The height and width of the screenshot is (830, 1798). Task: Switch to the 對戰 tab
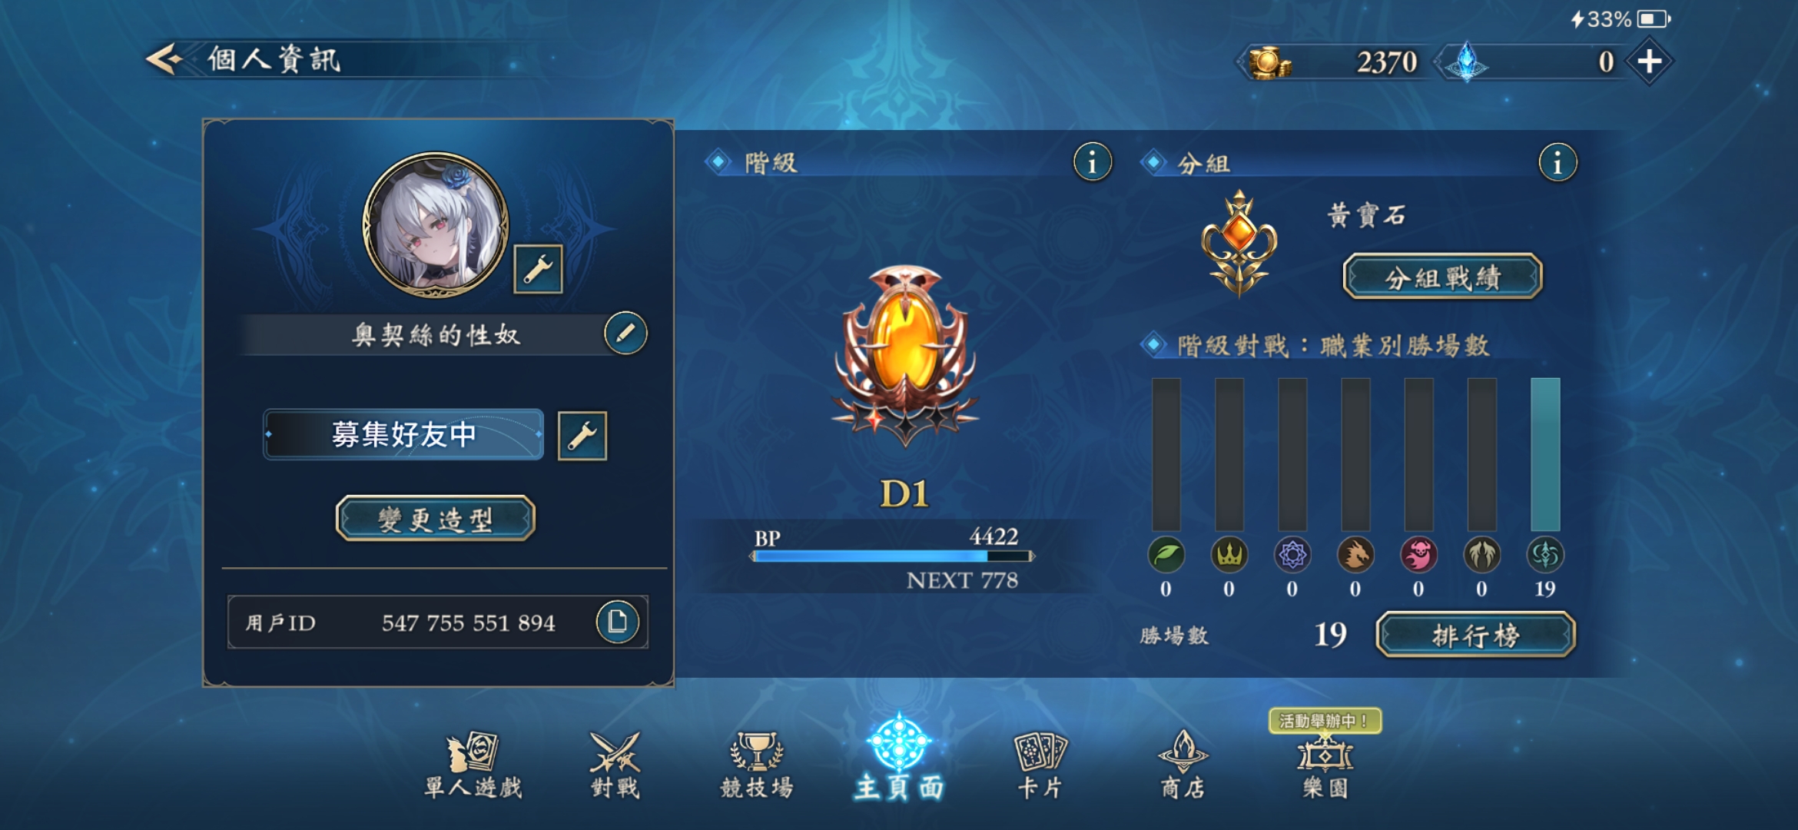coord(615,765)
